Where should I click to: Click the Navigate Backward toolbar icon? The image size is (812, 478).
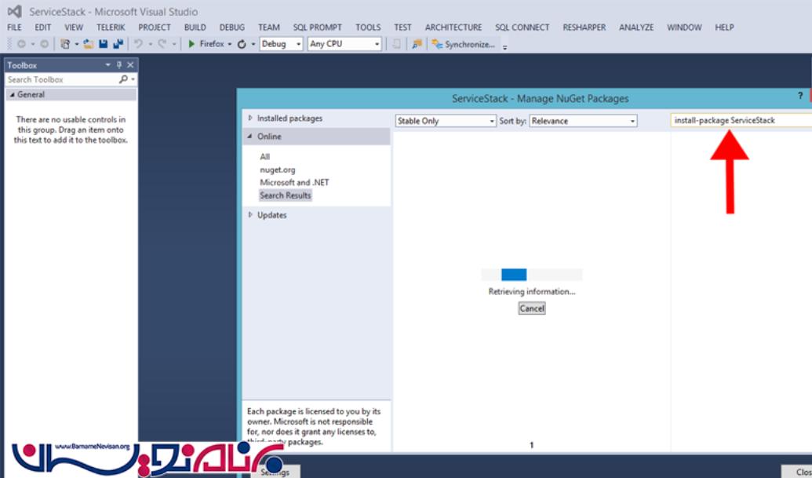(21, 44)
